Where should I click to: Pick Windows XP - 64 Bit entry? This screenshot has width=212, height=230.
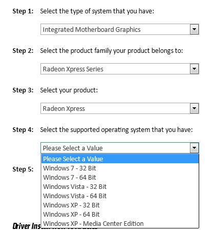point(120,215)
